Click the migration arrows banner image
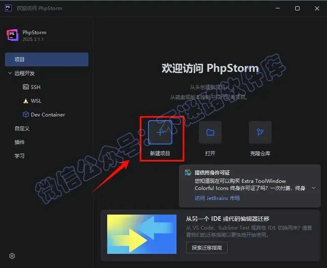This screenshot has height=268, width=327. [142, 234]
